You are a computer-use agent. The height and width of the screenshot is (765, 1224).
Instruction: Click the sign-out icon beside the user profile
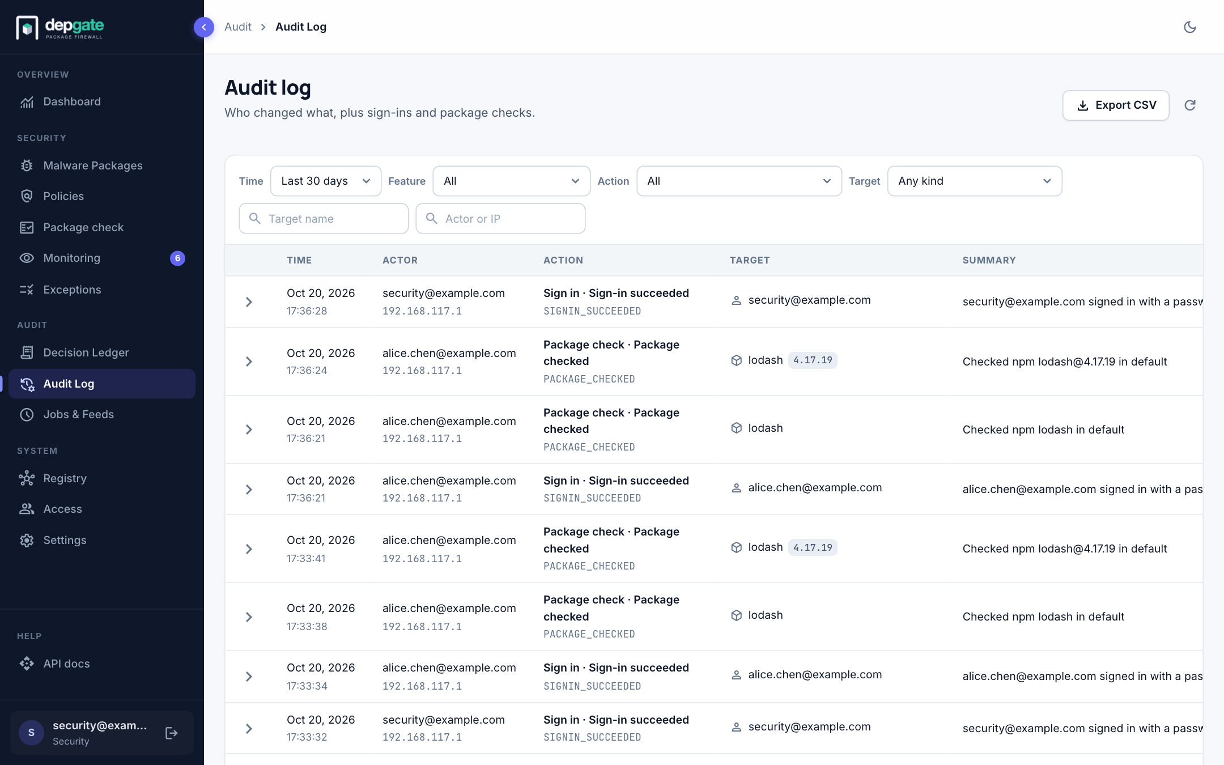click(171, 733)
